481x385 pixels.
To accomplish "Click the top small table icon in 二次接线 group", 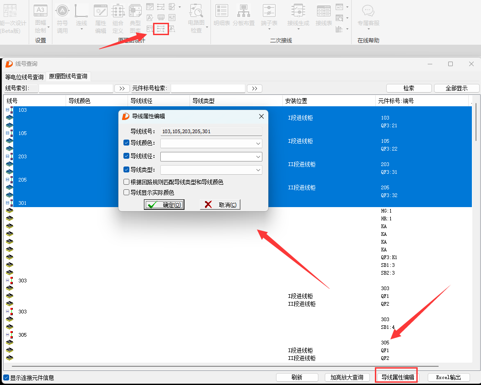I will point(339,6).
